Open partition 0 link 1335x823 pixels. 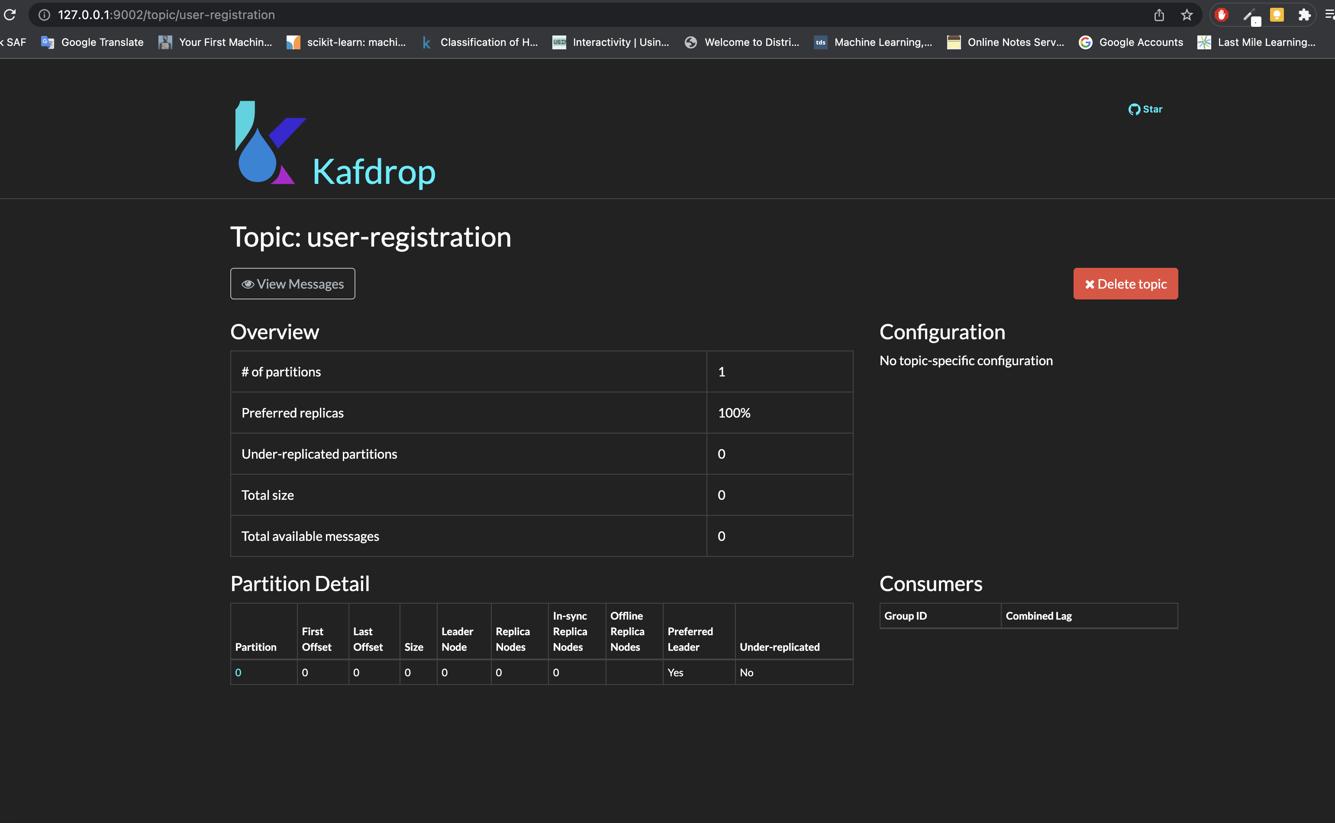[238, 673]
